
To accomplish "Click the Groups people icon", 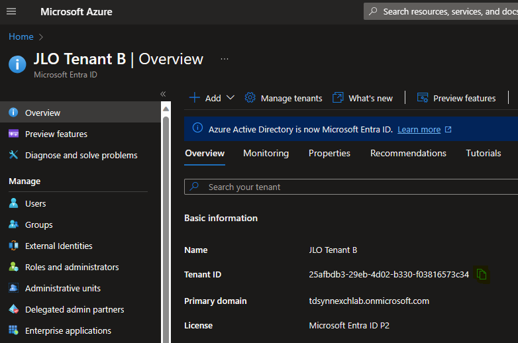I will pos(13,224).
